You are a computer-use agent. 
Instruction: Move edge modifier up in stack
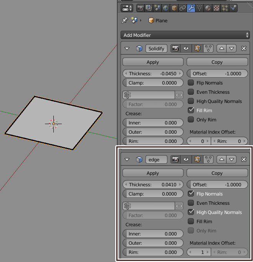(x=222, y=159)
